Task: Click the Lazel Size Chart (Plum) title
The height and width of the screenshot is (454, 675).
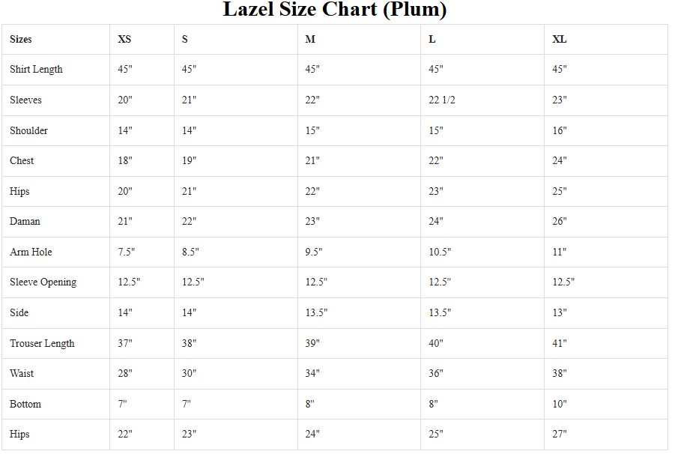Action: click(335, 10)
